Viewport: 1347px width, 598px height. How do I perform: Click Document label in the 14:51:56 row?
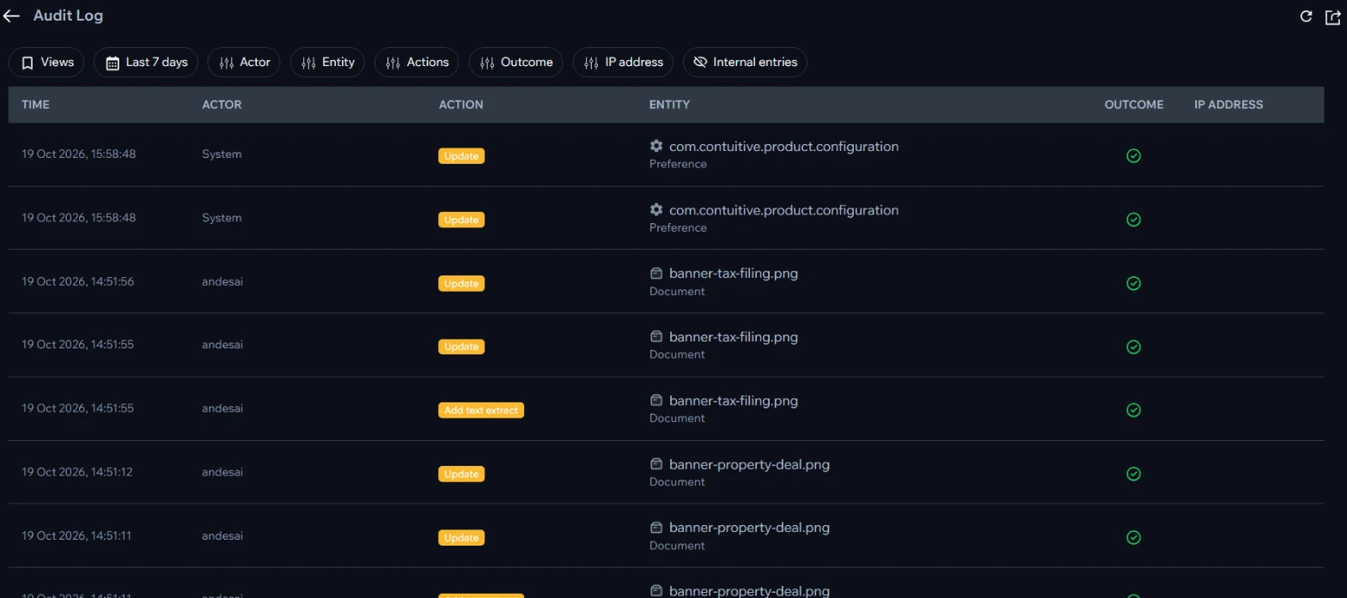tap(677, 292)
